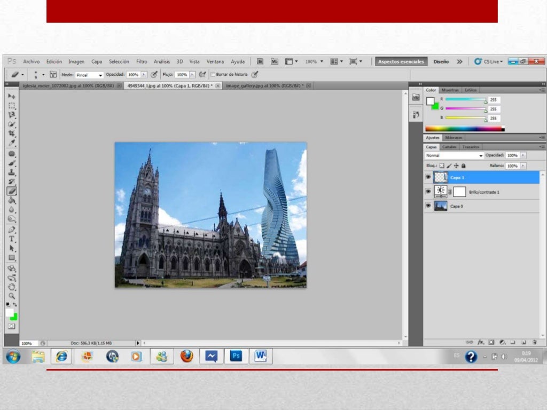Toggle airbrush mode next to Flujo

(202, 75)
